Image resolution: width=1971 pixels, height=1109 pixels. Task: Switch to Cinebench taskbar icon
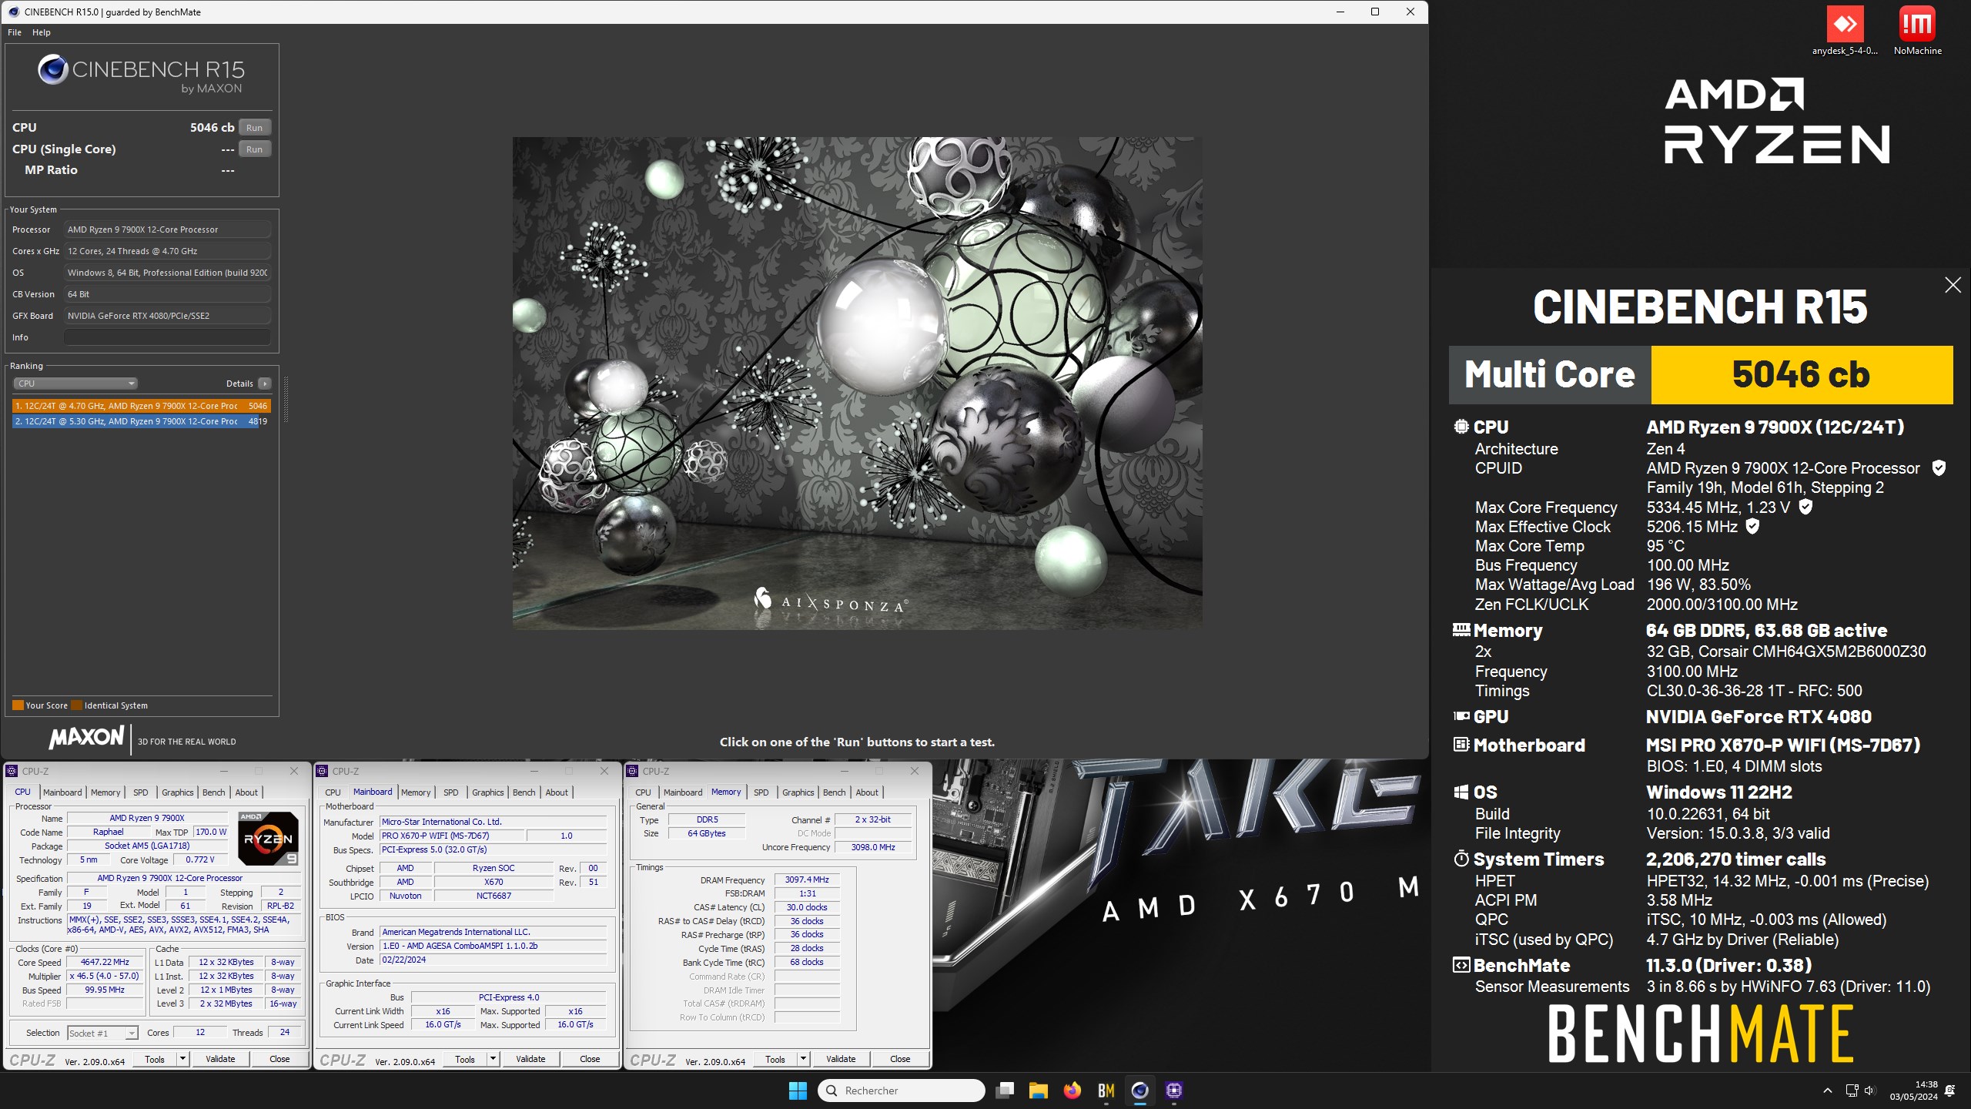point(1140,1091)
